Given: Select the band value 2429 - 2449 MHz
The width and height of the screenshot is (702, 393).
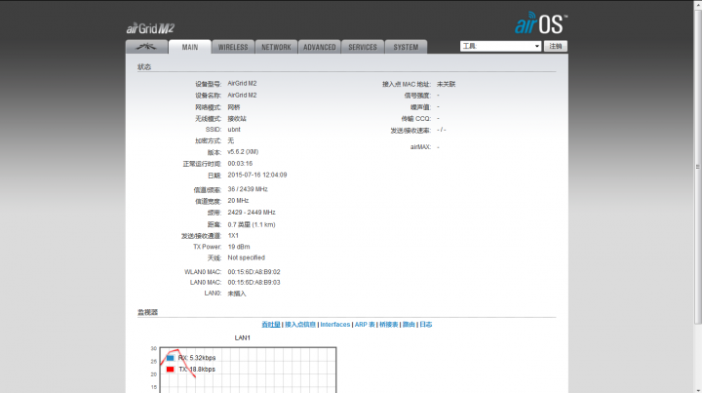Looking at the screenshot, I should pyautogui.click(x=252, y=213).
